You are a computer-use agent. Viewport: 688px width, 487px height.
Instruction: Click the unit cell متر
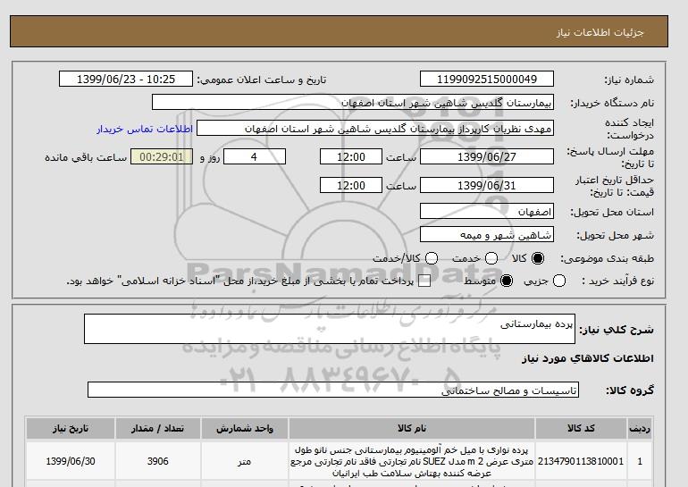[x=245, y=461]
